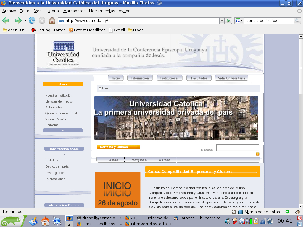Open the search engine selector dropdown

(239, 21)
